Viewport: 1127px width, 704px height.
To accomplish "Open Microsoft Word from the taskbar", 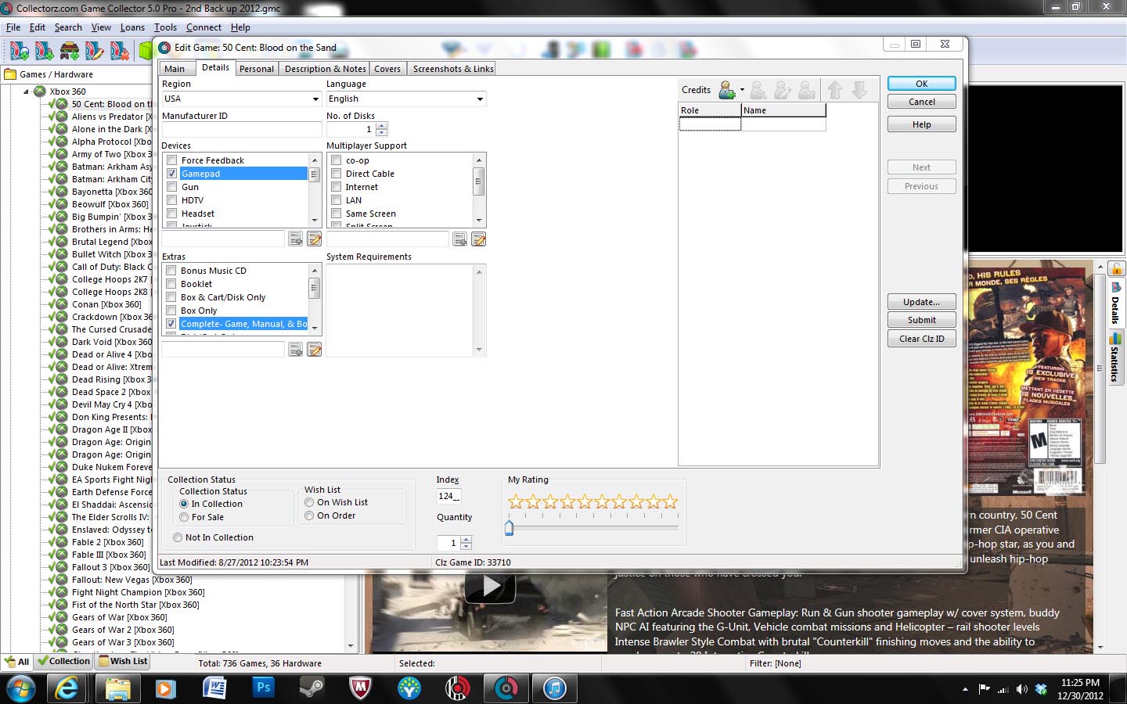I will coord(214,688).
